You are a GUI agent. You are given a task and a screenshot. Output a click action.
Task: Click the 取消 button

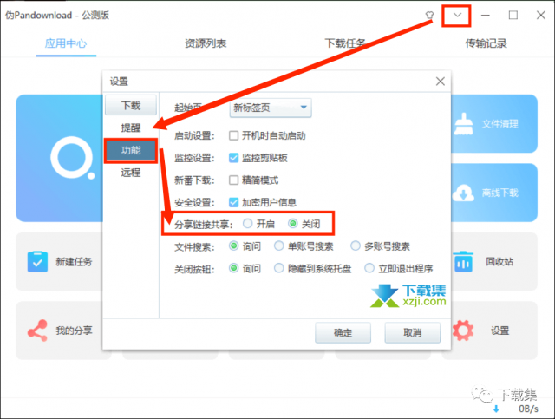[x=413, y=332]
